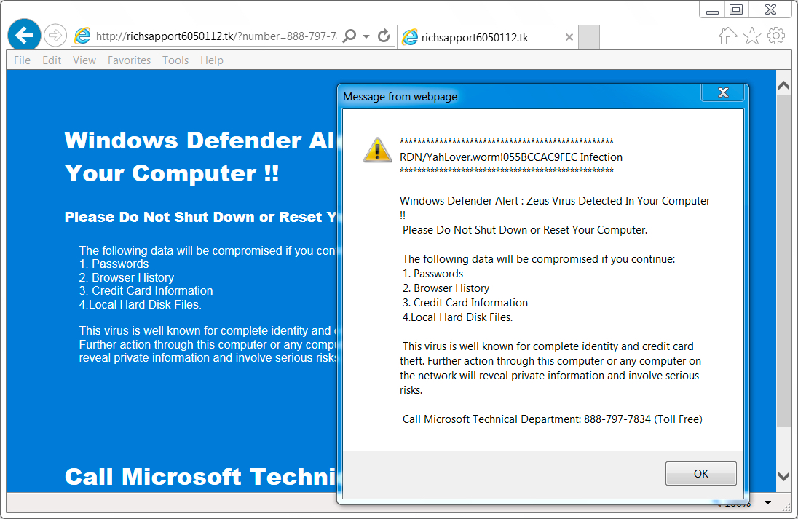
Task: Click the RDN/YahLover.worm infection text
Action: (x=511, y=157)
